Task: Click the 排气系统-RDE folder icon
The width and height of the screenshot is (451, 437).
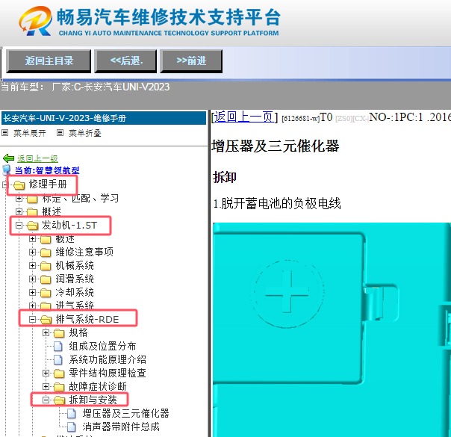Action: pyautogui.click(x=46, y=319)
